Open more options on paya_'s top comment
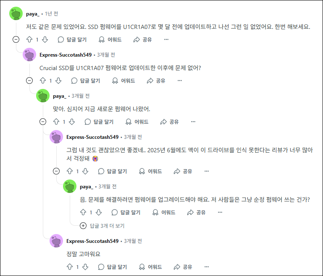 pyautogui.click(x=166, y=39)
